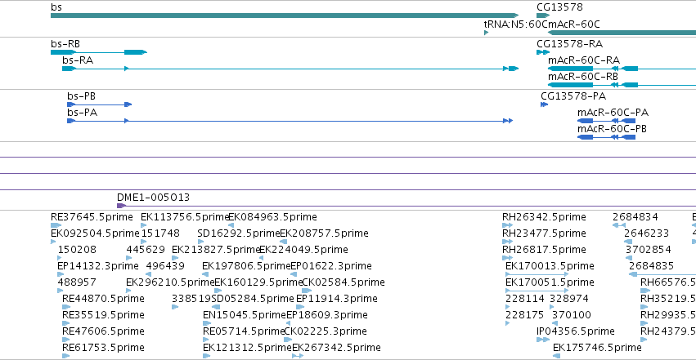Select EST EK197806.5prime
This screenshot has width=696, height=360.
tap(246, 266)
